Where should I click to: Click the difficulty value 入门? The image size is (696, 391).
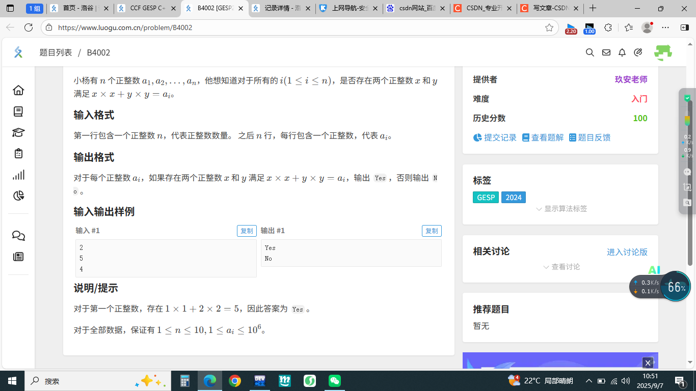click(639, 99)
